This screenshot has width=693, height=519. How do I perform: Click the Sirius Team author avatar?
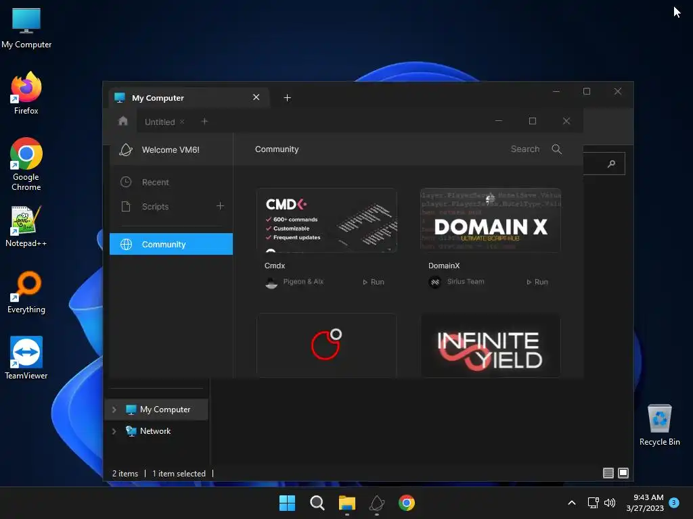[x=435, y=282]
